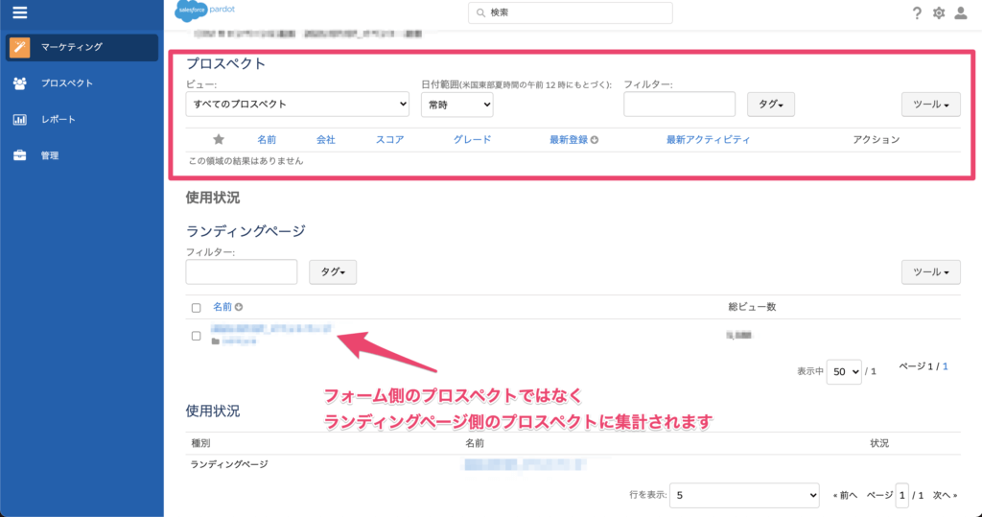This screenshot has height=517, width=982.
Task: Open the 日付範囲 dropdown 常時
Action: tap(457, 105)
